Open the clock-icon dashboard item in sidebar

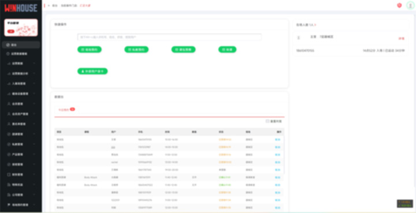click(x=21, y=54)
